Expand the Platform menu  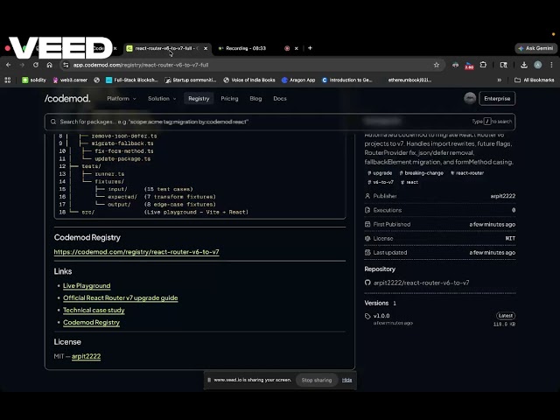coord(122,99)
